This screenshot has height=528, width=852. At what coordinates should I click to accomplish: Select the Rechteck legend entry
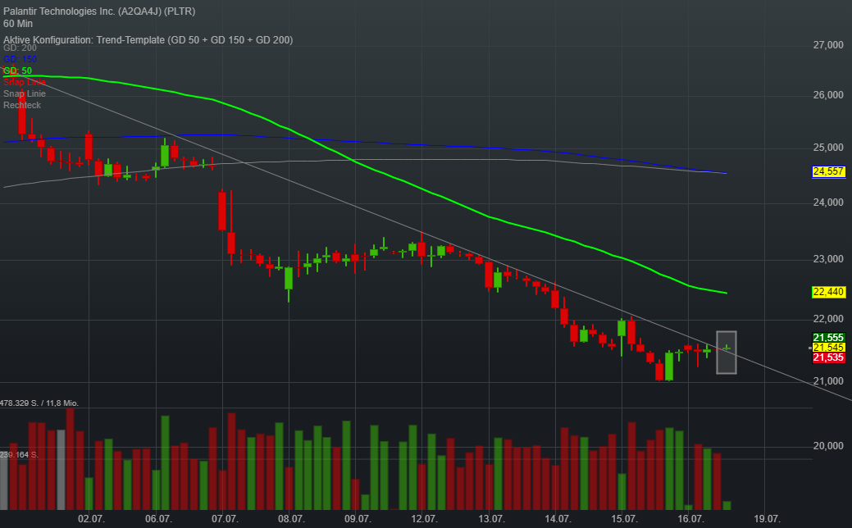22,105
